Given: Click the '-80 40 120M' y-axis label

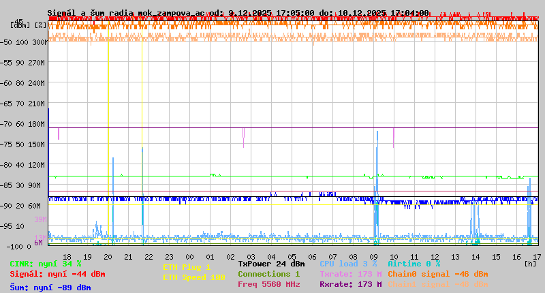Looking at the screenshot, I should click(22, 165).
